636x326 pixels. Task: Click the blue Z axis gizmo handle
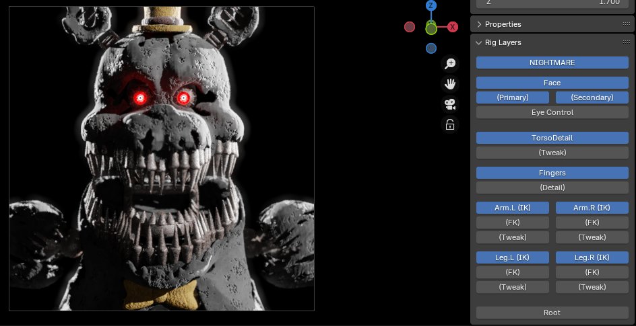pos(431,5)
